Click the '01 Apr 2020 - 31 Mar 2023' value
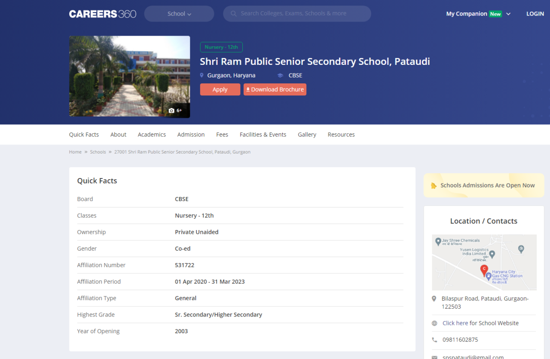 point(210,282)
